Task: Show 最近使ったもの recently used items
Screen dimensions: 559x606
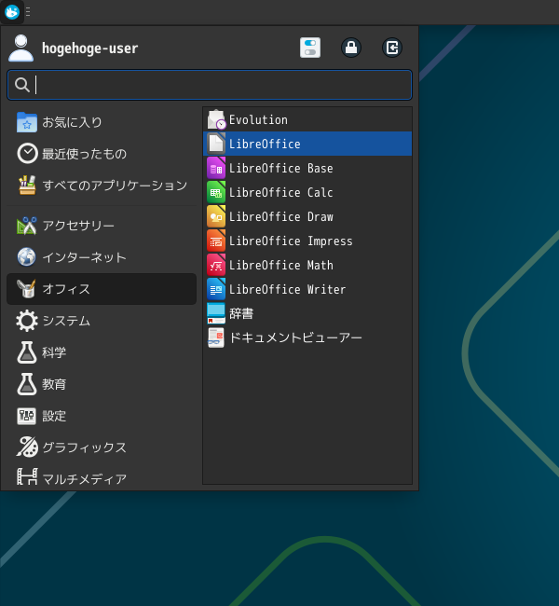Action: click(84, 154)
